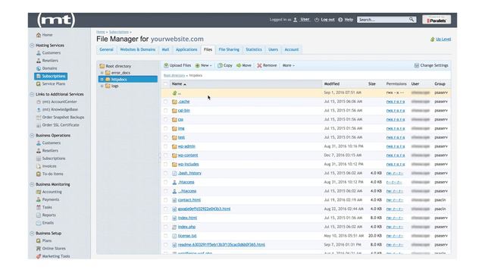The width and height of the screenshot is (485, 273).
Task: Click the red Remove X icon
Action: 259,65
